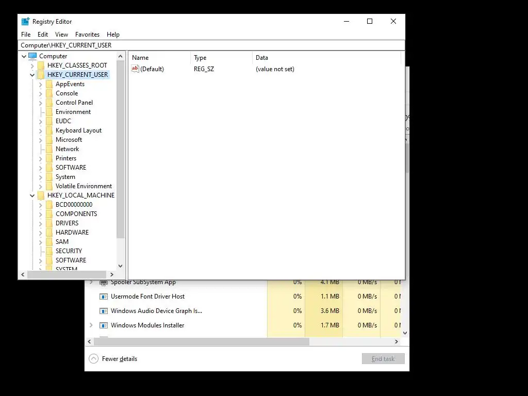This screenshot has width=528, height=396.
Task: Click the tree pane vertical scrollbar thumb
Action: coord(121,150)
